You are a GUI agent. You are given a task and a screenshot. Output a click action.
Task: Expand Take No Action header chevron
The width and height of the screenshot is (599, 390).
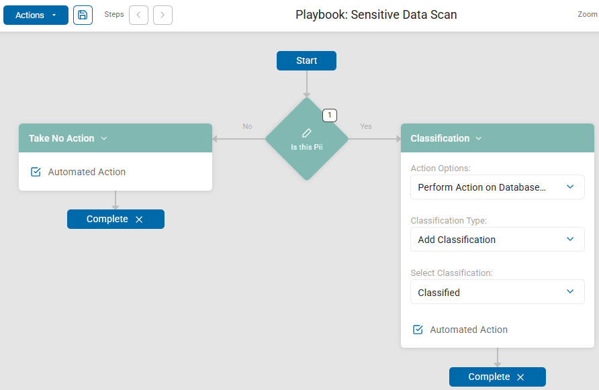104,138
